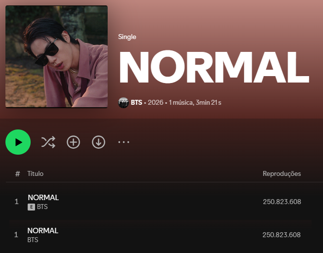Screen dimensions: 323x253
Task: Open the three-dot more options menu
Action: click(x=123, y=142)
